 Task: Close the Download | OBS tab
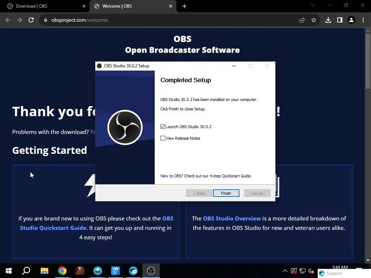click(x=84, y=6)
